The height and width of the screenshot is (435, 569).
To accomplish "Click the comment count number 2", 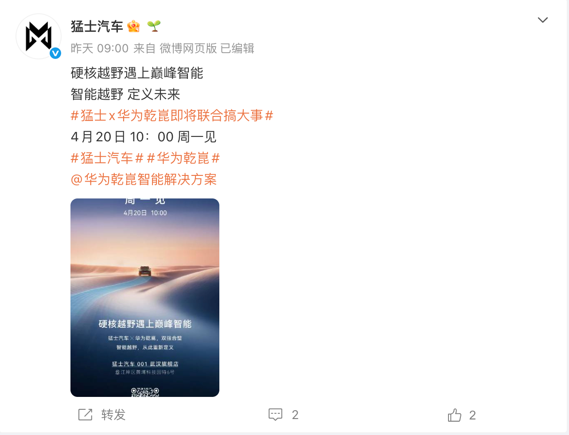I will point(295,415).
